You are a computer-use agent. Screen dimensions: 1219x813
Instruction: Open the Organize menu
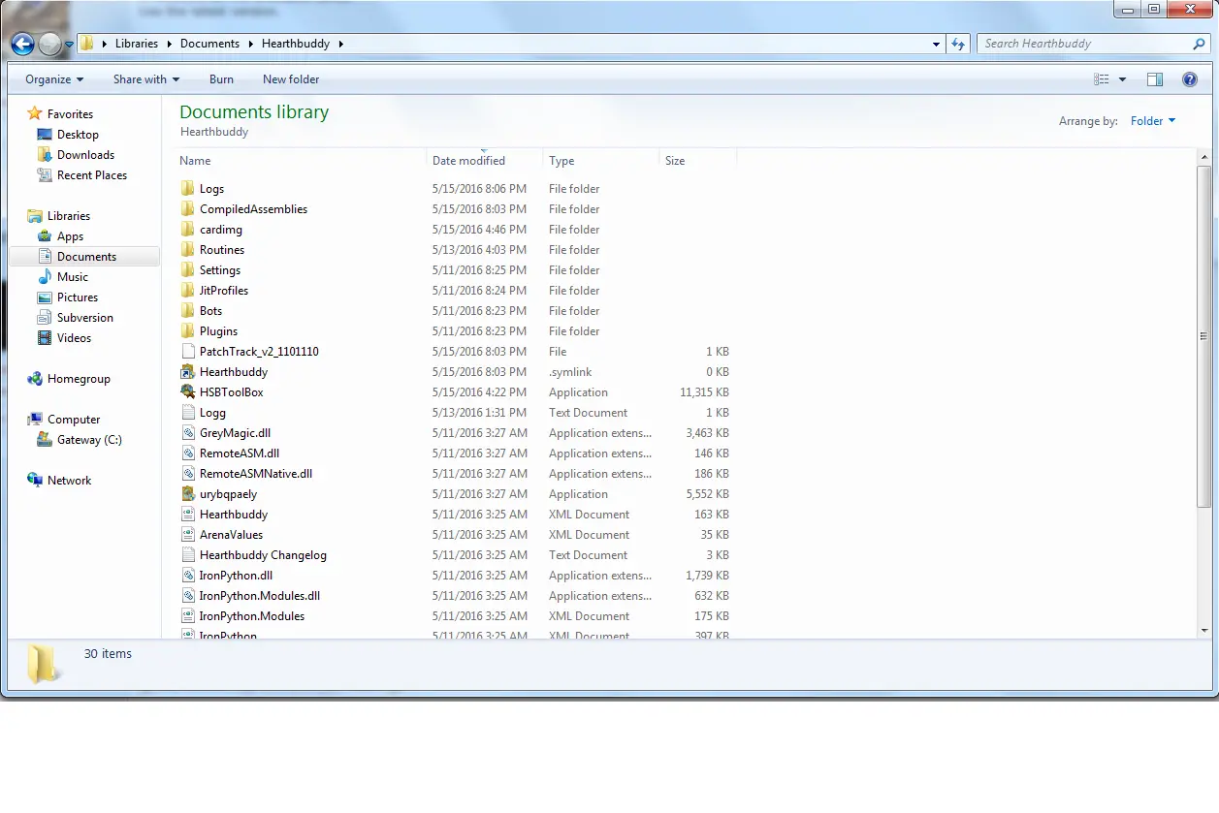point(54,79)
